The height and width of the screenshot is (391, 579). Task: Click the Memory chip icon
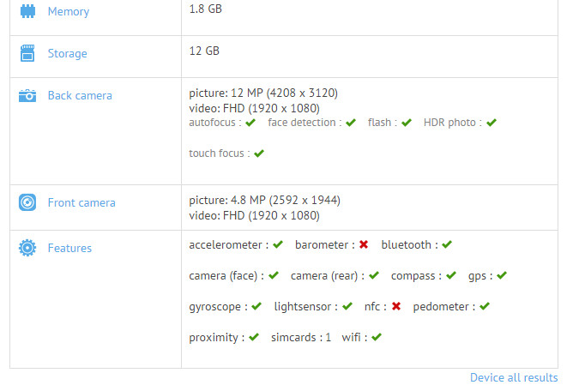27,12
